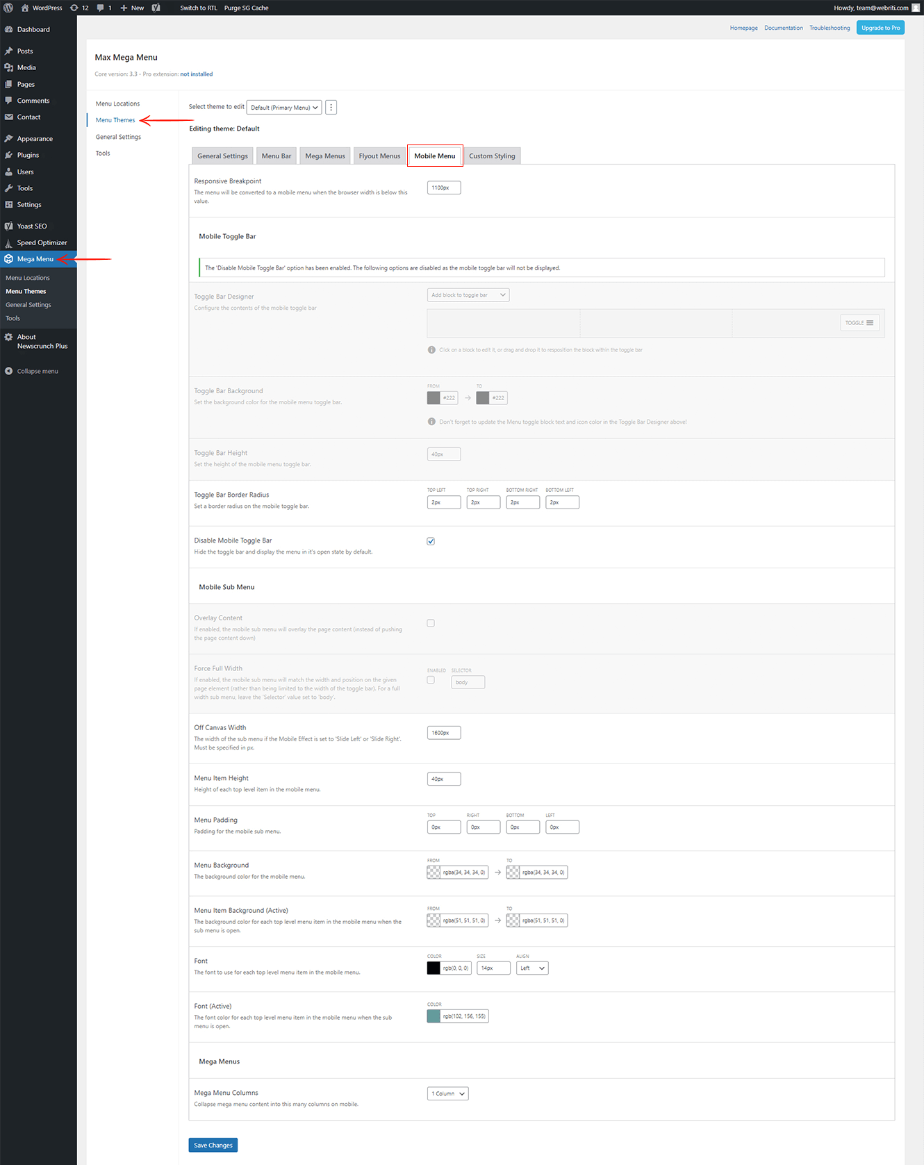Click Switch to RTL in admin bar
Image resolution: width=924 pixels, height=1165 pixels.
(x=199, y=8)
